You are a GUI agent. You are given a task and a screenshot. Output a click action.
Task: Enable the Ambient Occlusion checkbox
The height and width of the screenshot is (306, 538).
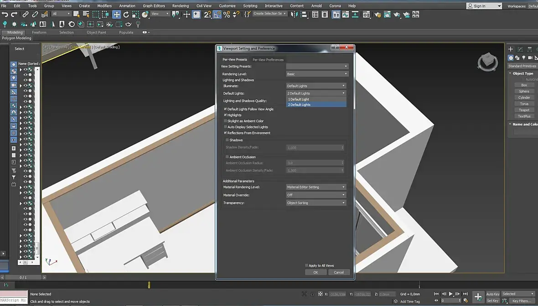(x=228, y=157)
